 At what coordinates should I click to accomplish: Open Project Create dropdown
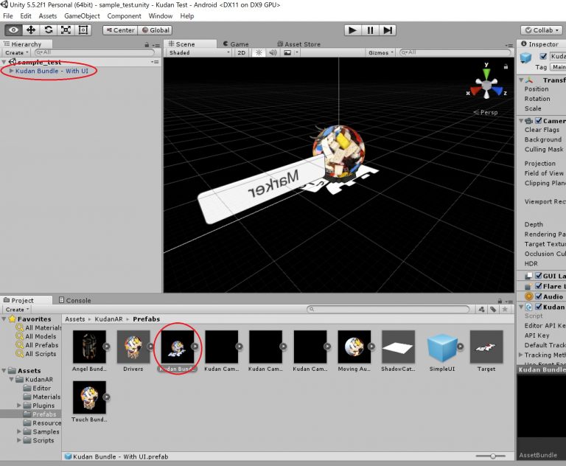[x=17, y=310]
